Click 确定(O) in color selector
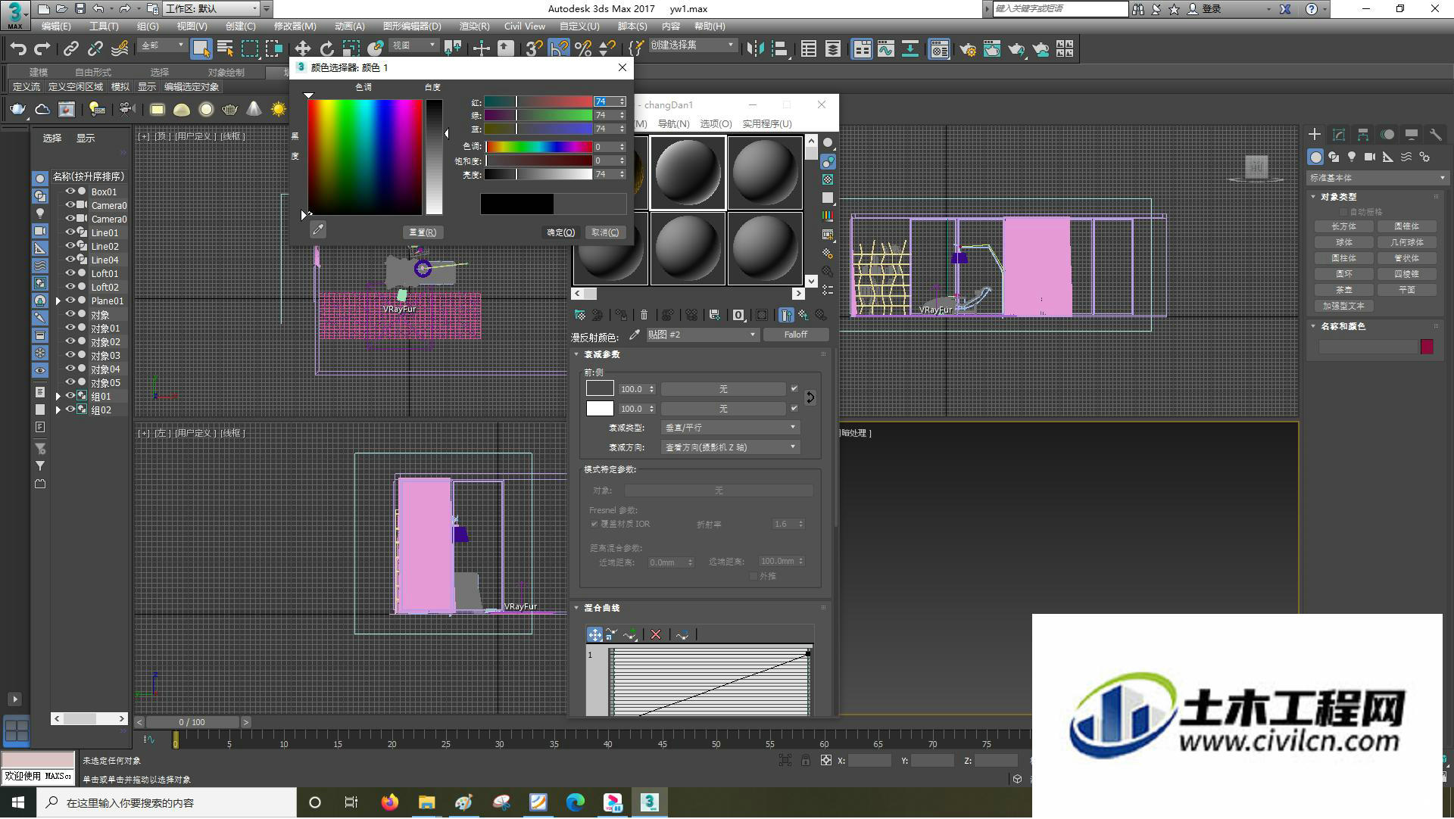Viewport: 1454px width, 819px height. pos(561,232)
